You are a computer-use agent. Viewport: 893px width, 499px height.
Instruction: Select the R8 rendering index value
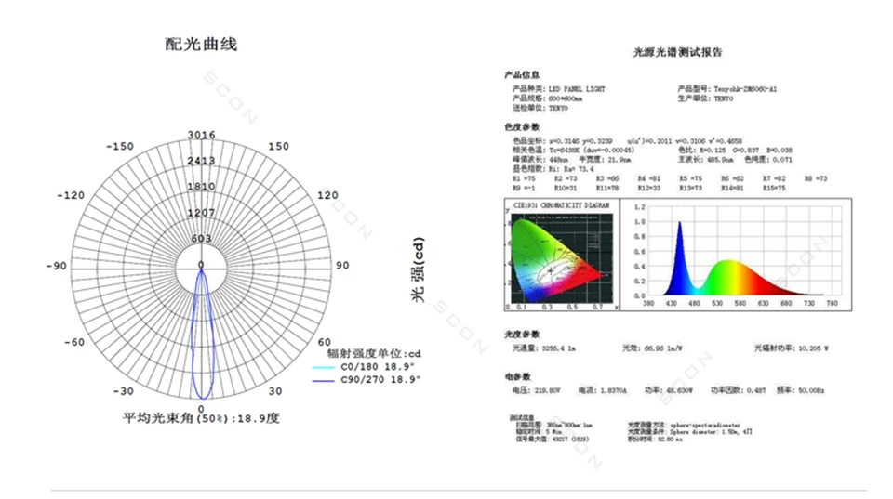point(816,178)
